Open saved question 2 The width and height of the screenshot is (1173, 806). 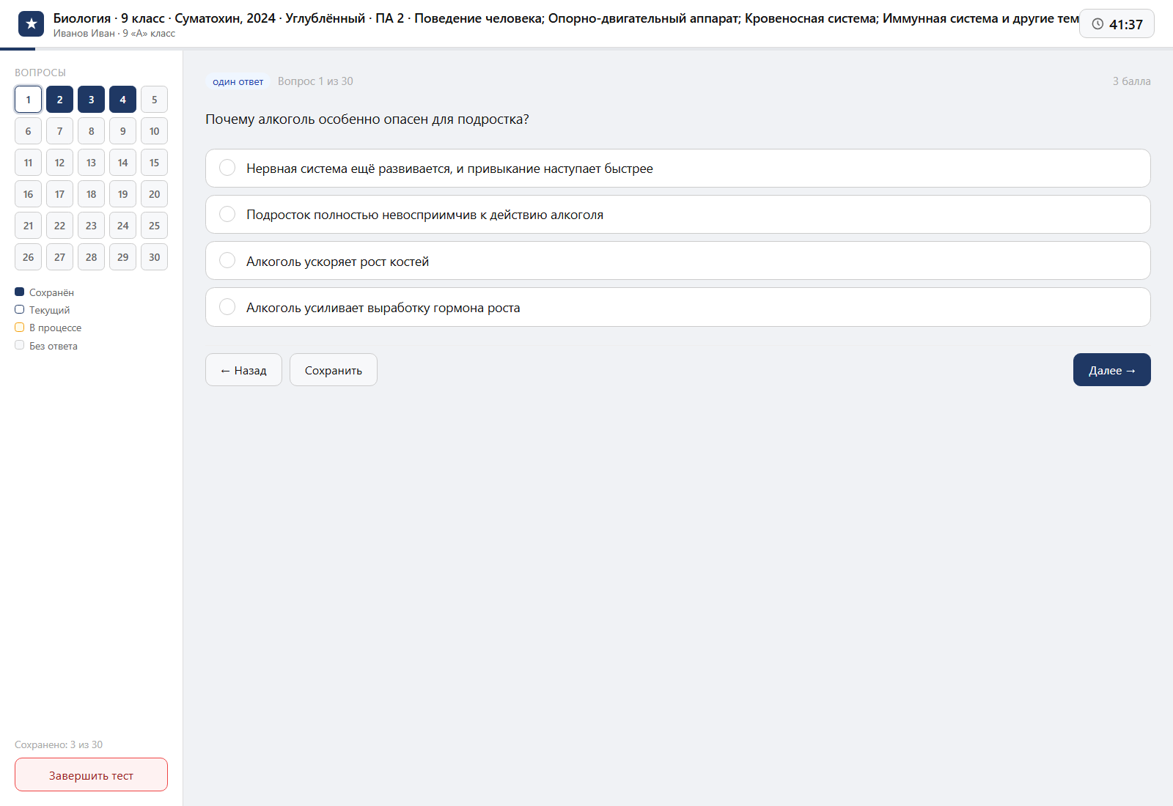click(59, 100)
